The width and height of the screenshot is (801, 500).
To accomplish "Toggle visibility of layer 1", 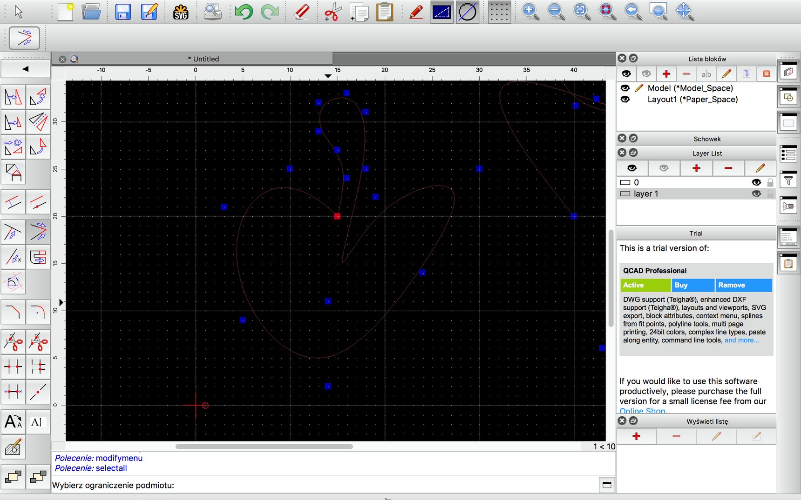I will [x=756, y=193].
